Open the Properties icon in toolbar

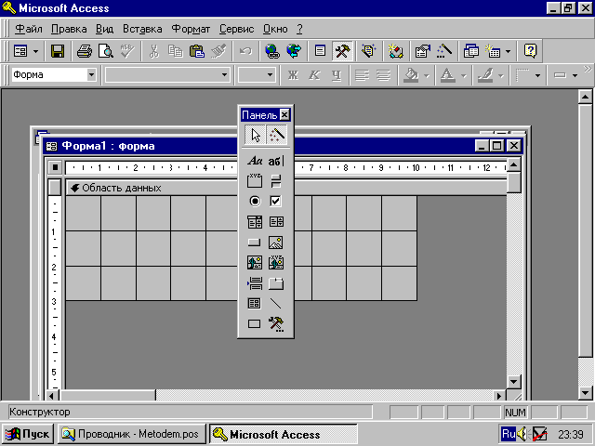click(422, 51)
